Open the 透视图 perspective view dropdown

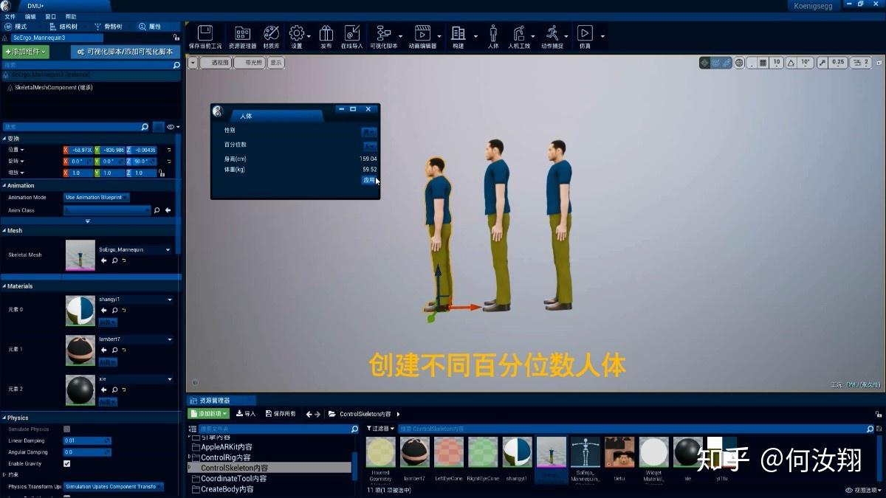(220, 63)
